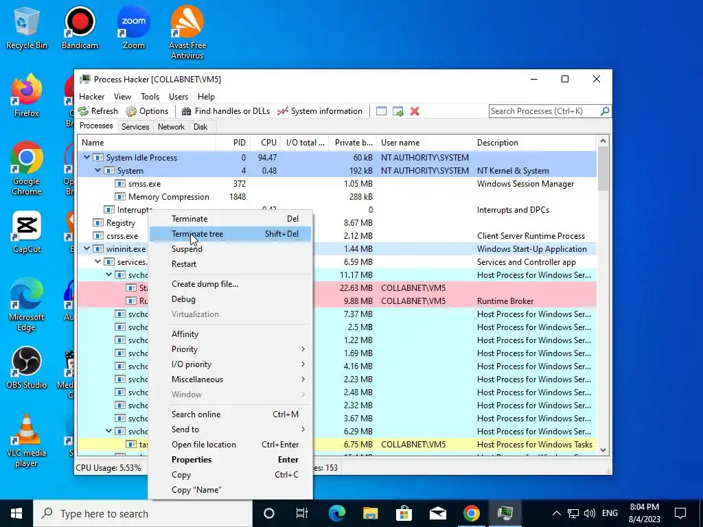Open the Tools menu
This screenshot has width=703, height=527.
pyautogui.click(x=150, y=97)
